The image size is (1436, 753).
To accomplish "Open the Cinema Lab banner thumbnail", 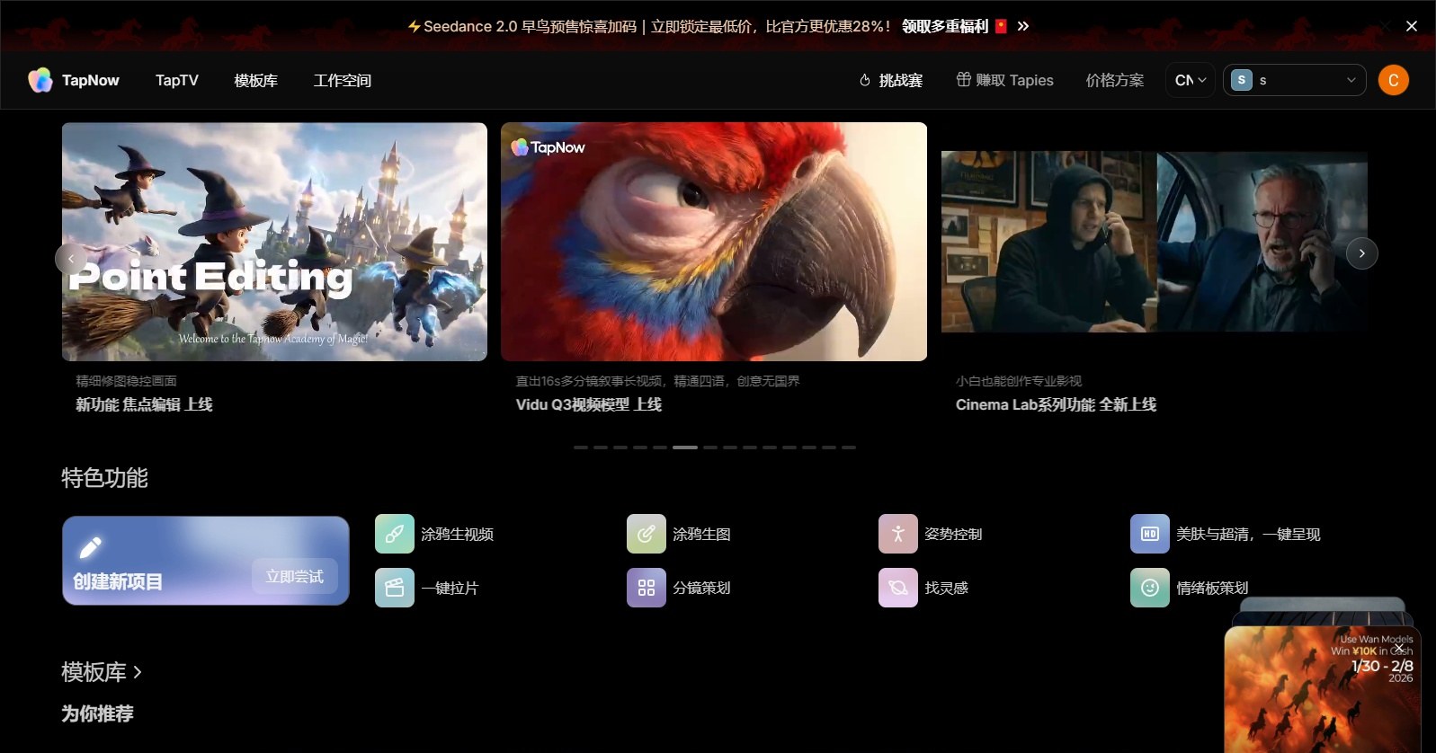I will click(x=1155, y=242).
